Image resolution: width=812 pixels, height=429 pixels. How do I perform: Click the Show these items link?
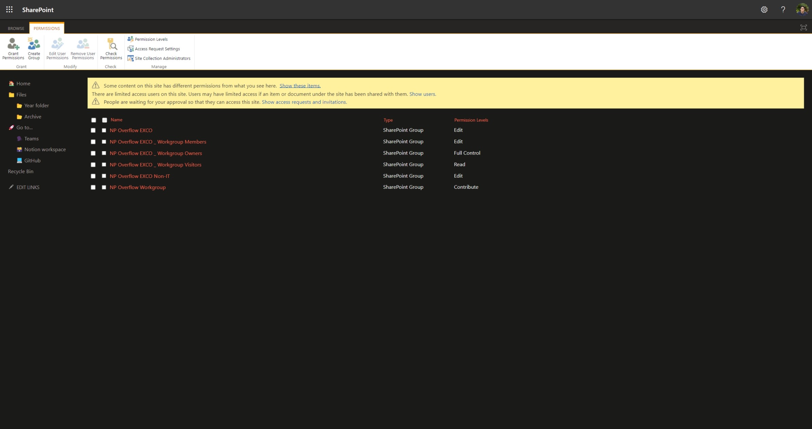[300, 86]
